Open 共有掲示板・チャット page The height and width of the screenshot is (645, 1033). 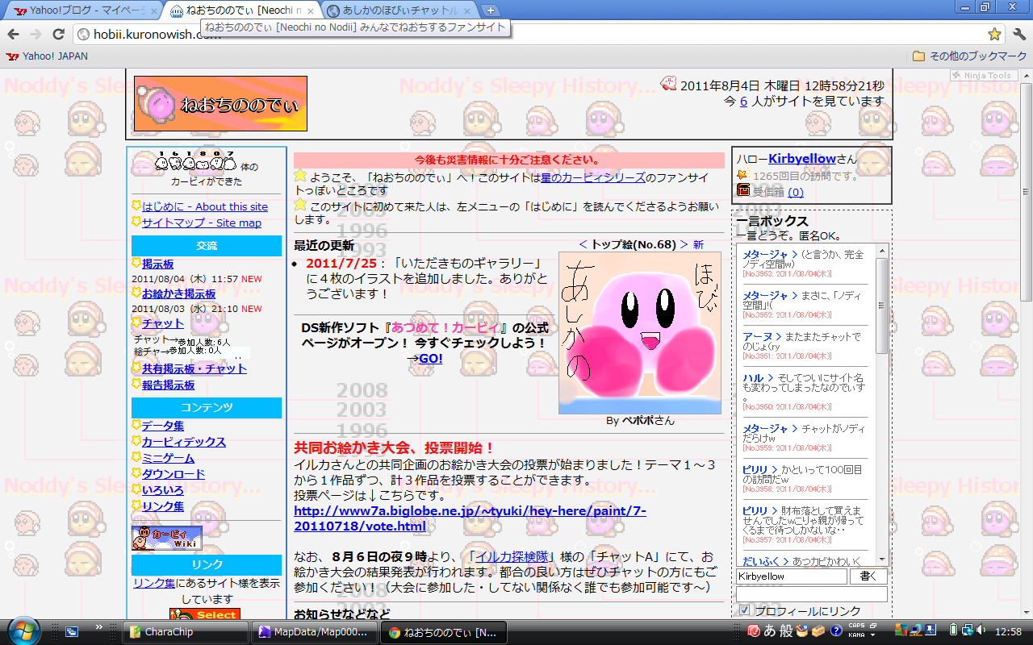[x=194, y=368]
